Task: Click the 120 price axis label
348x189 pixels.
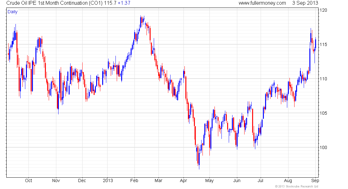Action: coord(323,10)
